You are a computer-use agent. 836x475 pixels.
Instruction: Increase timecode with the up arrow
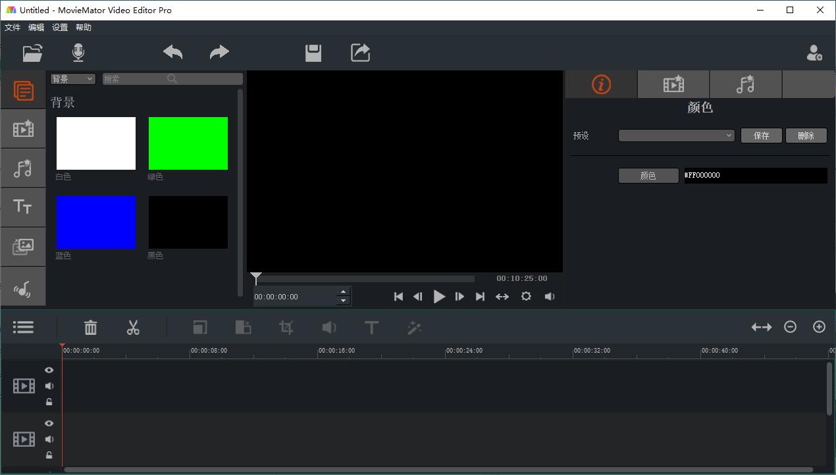343,292
